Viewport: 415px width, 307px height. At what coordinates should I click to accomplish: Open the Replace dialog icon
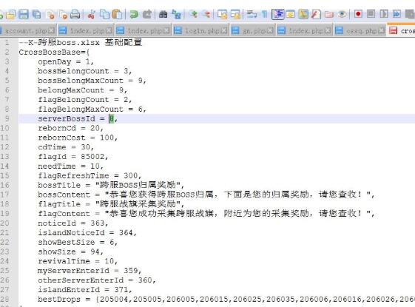coord(176,14)
